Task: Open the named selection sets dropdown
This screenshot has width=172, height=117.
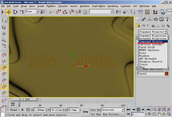Action: tap(102, 11)
